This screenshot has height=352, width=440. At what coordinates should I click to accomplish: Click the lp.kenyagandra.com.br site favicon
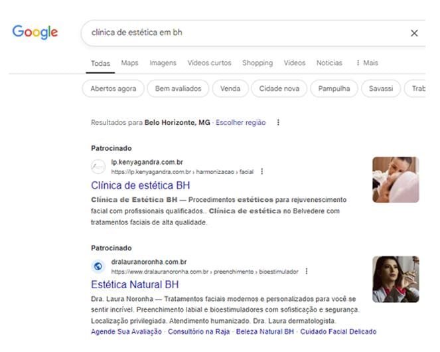98,166
